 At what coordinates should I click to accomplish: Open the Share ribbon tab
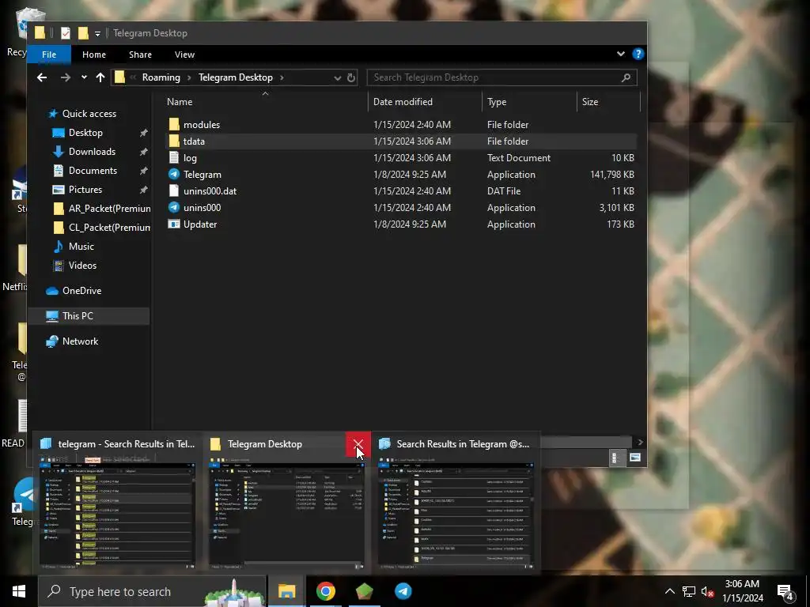coord(140,55)
